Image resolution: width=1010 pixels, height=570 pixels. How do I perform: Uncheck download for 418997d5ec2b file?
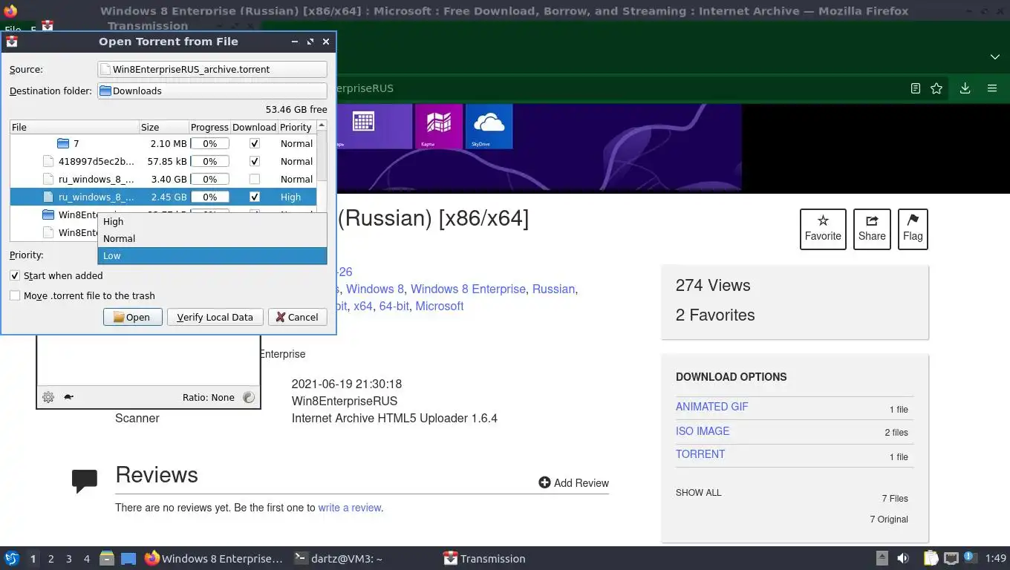click(x=255, y=161)
